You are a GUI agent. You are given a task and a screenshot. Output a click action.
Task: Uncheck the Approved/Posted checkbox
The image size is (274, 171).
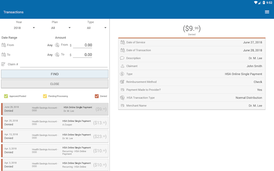click(x=6, y=96)
